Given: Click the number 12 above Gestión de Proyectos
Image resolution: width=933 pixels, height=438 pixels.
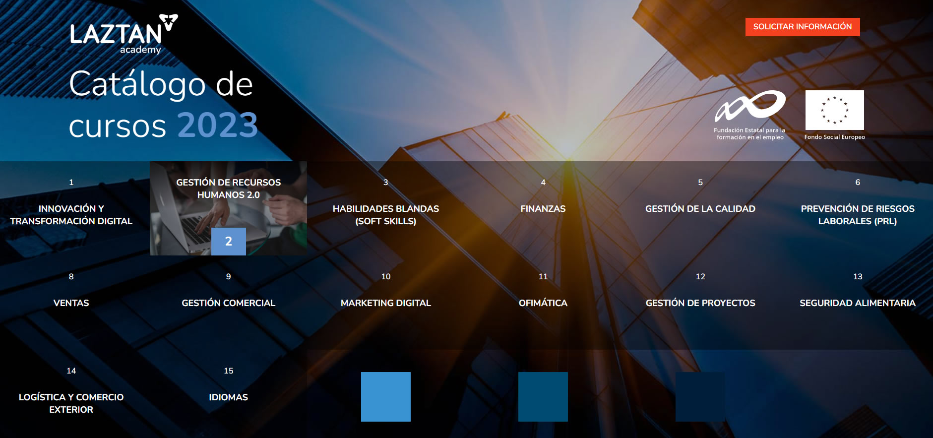Looking at the screenshot, I should 700,277.
